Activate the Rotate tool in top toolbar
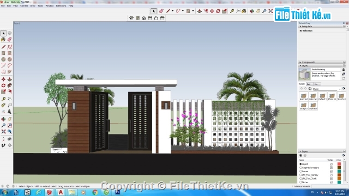Image resolution: width=349 pixels, height=196 pixels. tap(218, 11)
